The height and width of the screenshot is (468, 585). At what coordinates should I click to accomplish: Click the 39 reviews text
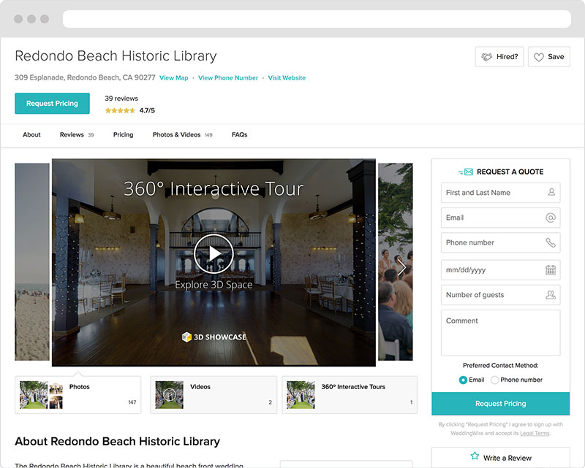click(121, 99)
